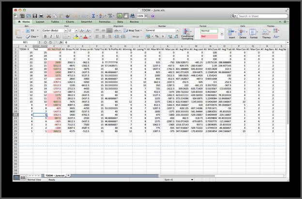The image size is (302, 199).
Task: Toggle the green Toolbox toolbar button
Action: coord(120,16)
